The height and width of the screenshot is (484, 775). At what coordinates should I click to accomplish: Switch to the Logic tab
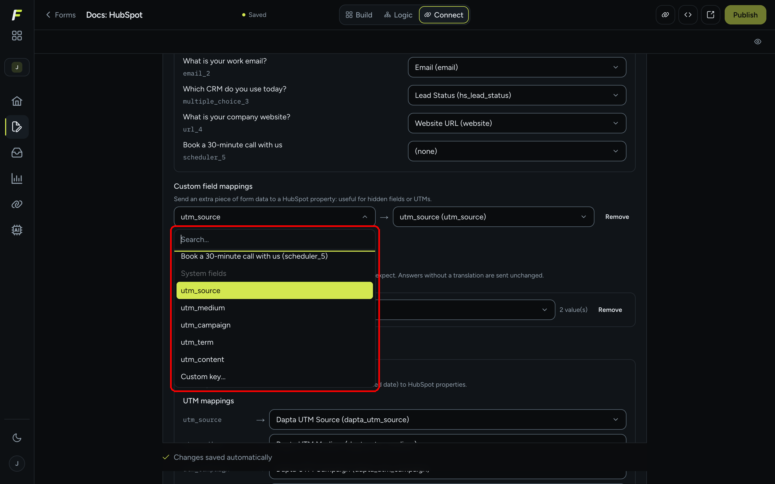pyautogui.click(x=398, y=15)
